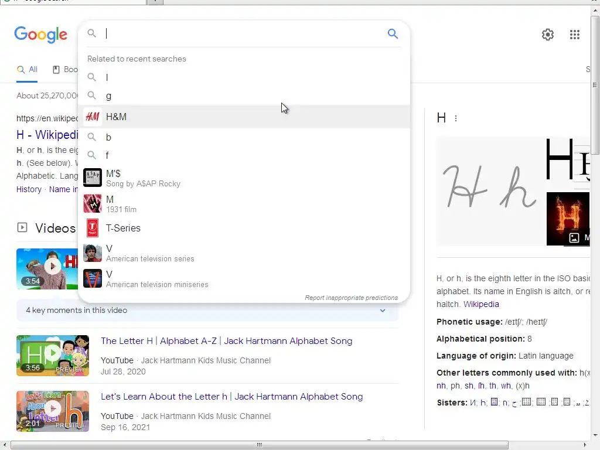This screenshot has height=450, width=600.
Task: Click the 'th' letter link
Action: pos(493,386)
